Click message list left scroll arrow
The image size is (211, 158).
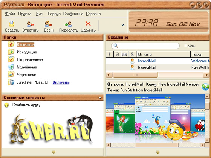pyautogui.click(x=109, y=75)
